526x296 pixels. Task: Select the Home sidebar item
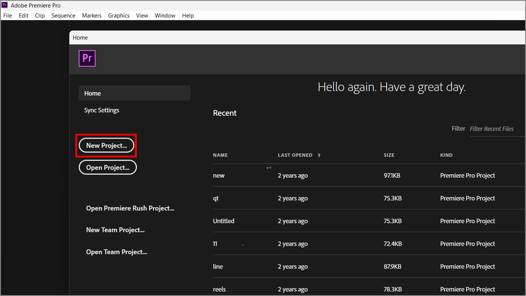[x=135, y=93]
